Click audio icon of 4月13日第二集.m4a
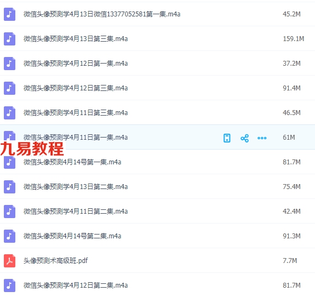315x297 pixels. 9,187
